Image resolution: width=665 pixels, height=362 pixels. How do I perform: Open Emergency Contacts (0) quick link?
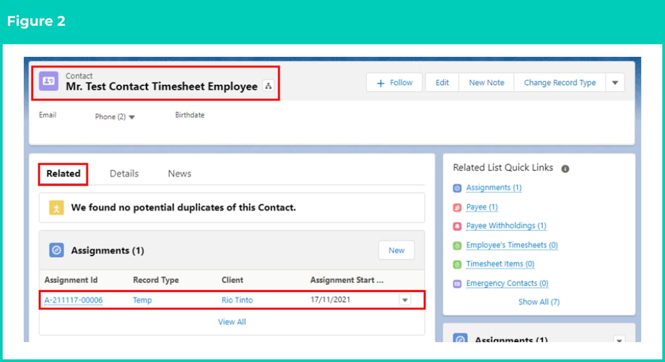click(507, 283)
